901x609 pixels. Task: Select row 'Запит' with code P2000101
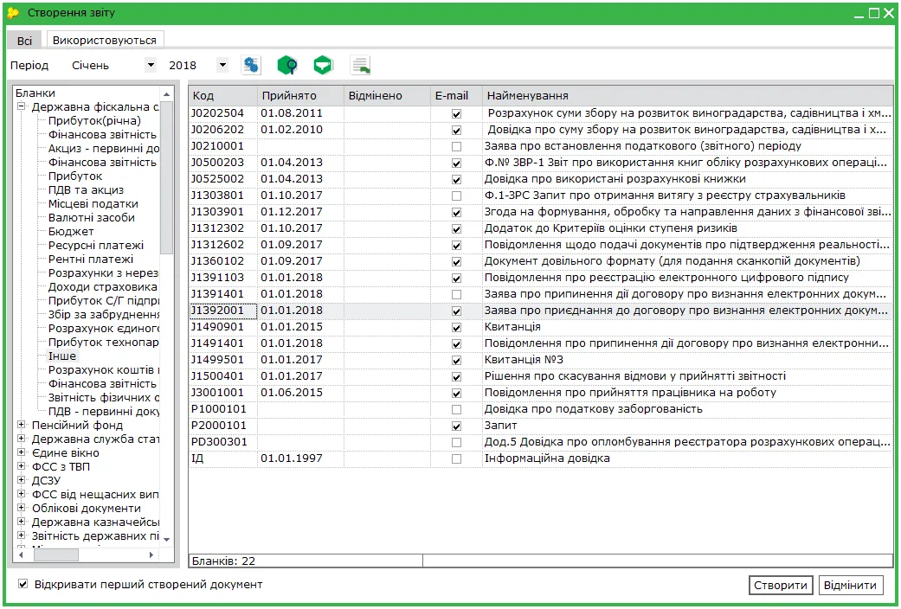pyautogui.click(x=540, y=426)
